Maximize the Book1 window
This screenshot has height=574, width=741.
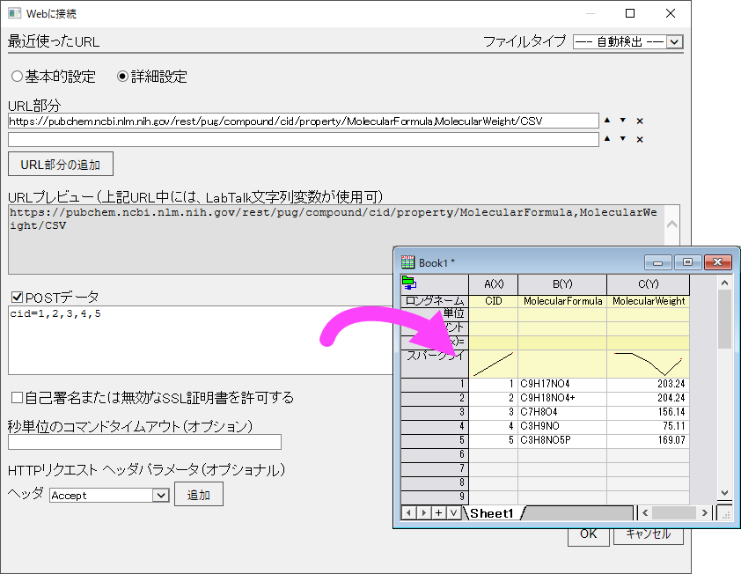click(687, 262)
